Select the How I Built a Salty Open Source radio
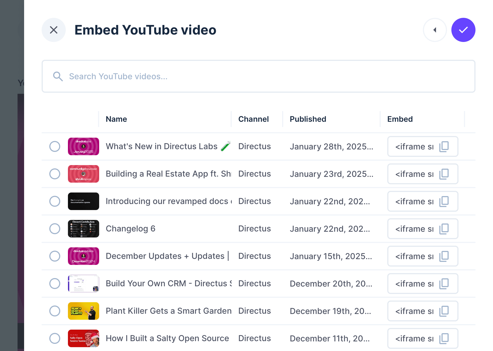This screenshot has width=493, height=351. 55,338
